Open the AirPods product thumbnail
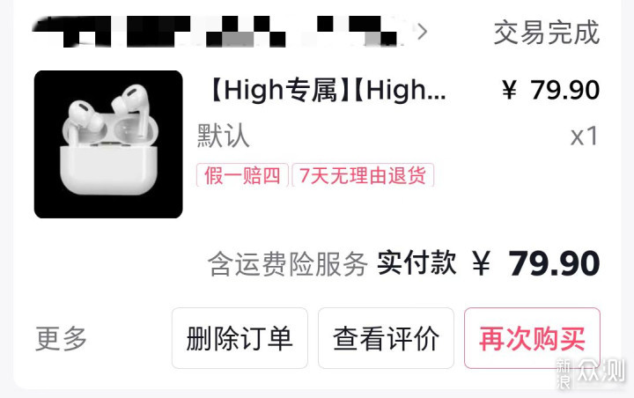This screenshot has width=634, height=398. click(x=108, y=144)
